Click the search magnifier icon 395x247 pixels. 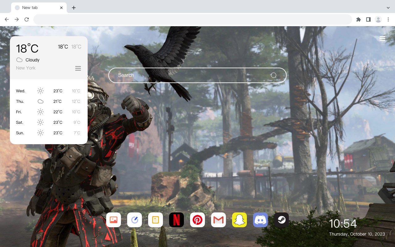coord(274,75)
